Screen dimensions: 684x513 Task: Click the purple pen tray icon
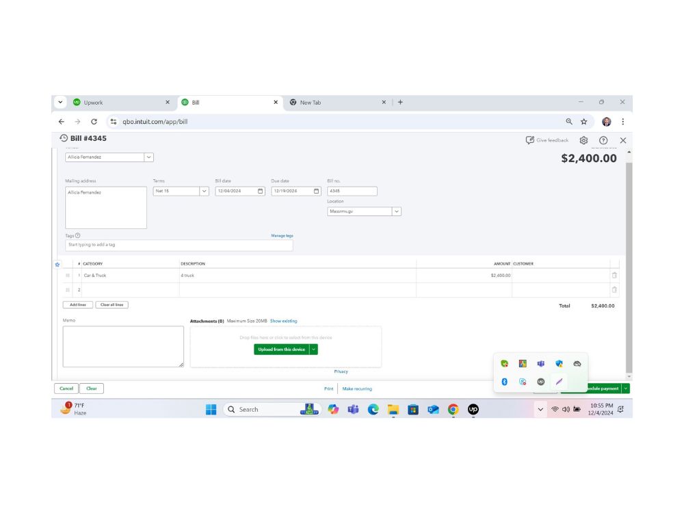pos(559,382)
